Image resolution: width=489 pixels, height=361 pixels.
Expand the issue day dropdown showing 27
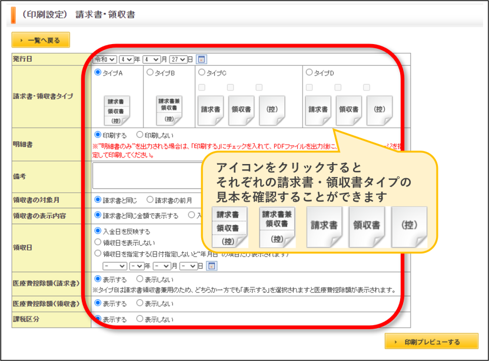[178, 59]
